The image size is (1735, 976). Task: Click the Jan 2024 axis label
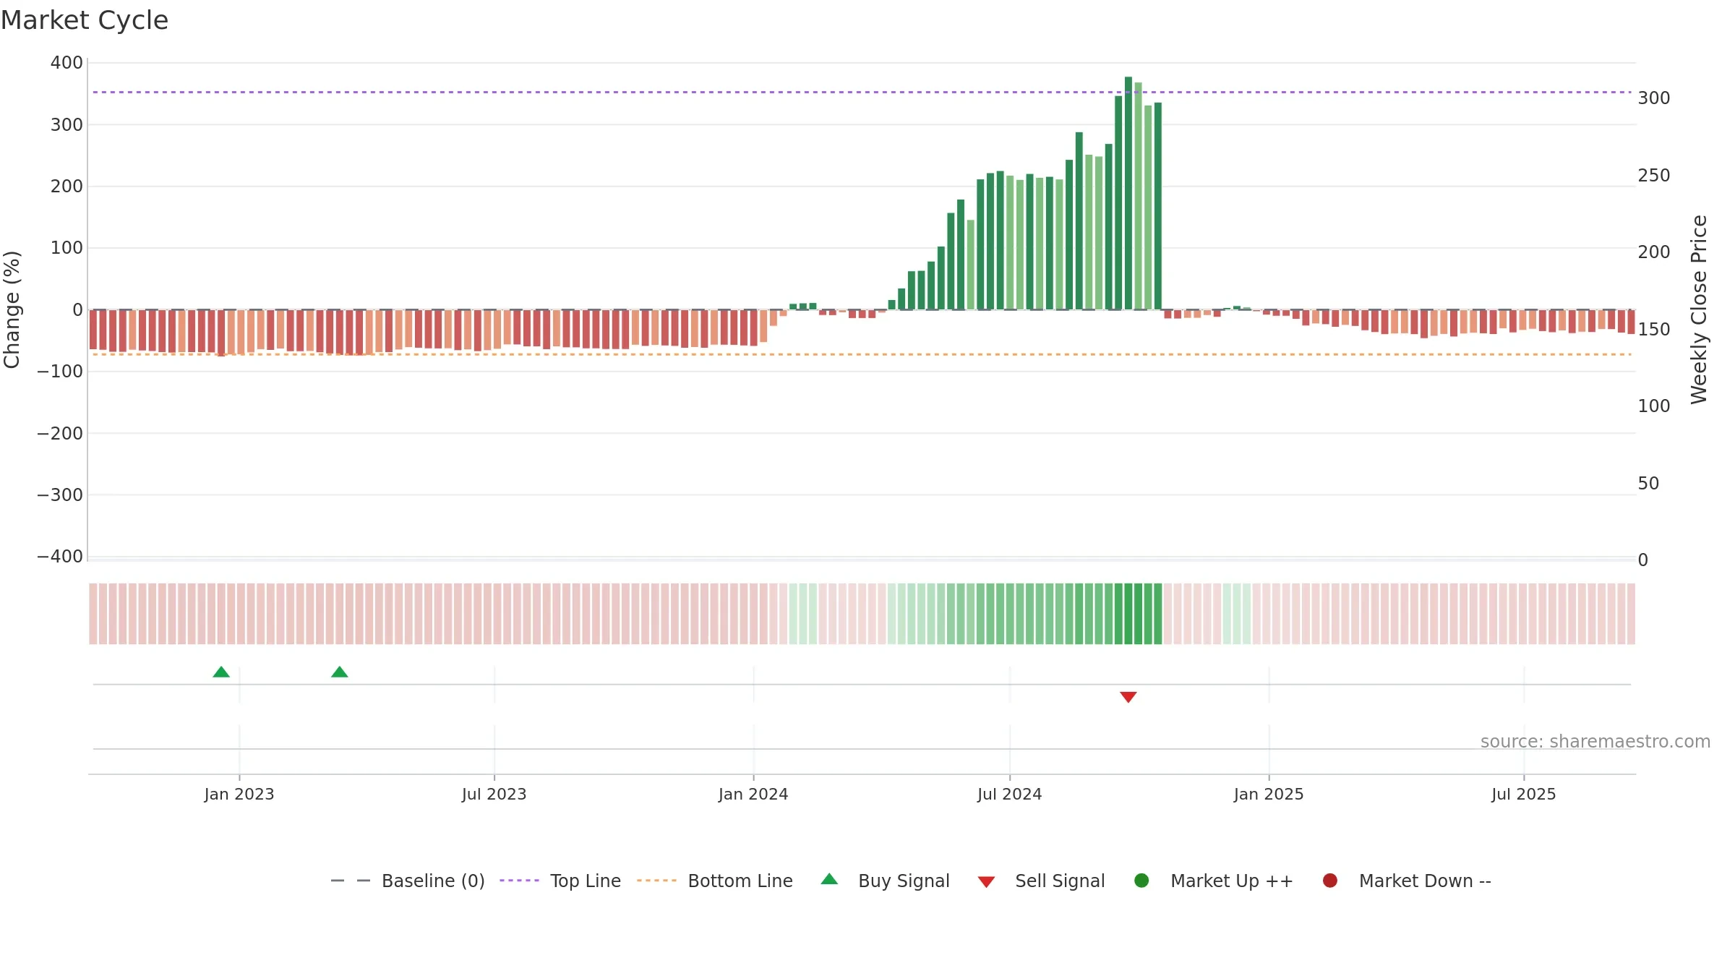(x=753, y=795)
